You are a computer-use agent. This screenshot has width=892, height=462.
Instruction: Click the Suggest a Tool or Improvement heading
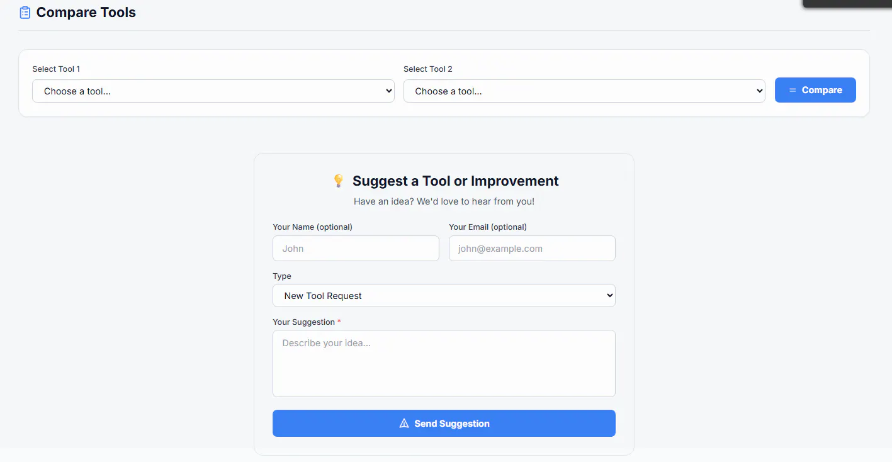[456, 181]
